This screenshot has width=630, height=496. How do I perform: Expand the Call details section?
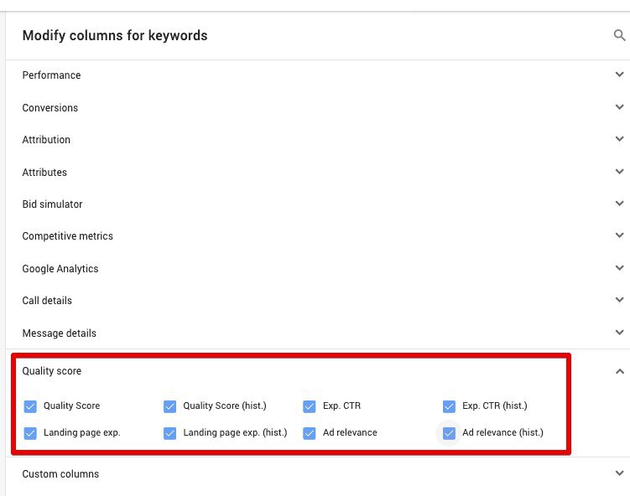(x=619, y=300)
